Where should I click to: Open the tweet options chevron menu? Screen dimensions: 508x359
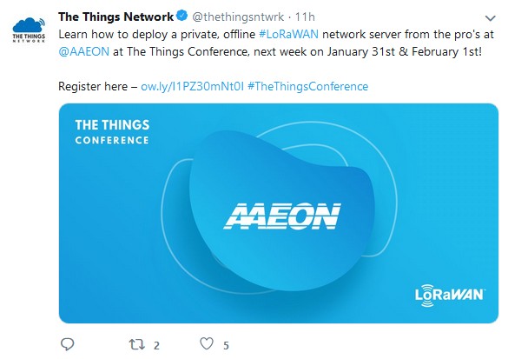point(490,18)
